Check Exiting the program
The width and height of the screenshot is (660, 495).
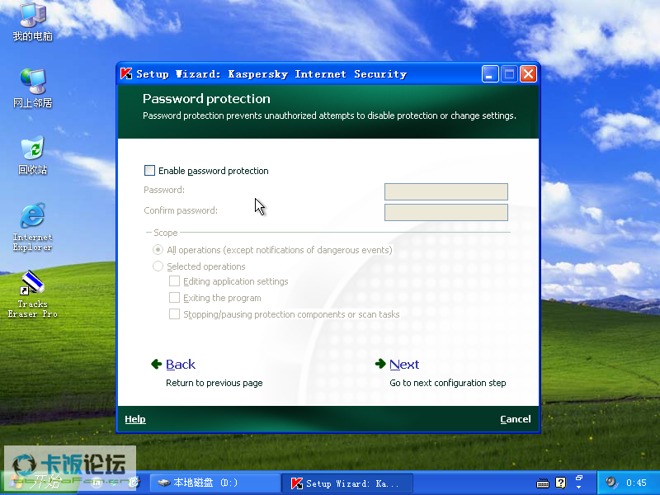174,298
